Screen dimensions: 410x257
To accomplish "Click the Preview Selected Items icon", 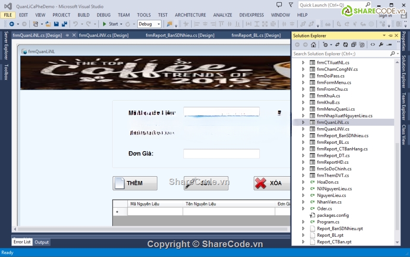I will pyautogui.click(x=389, y=45).
